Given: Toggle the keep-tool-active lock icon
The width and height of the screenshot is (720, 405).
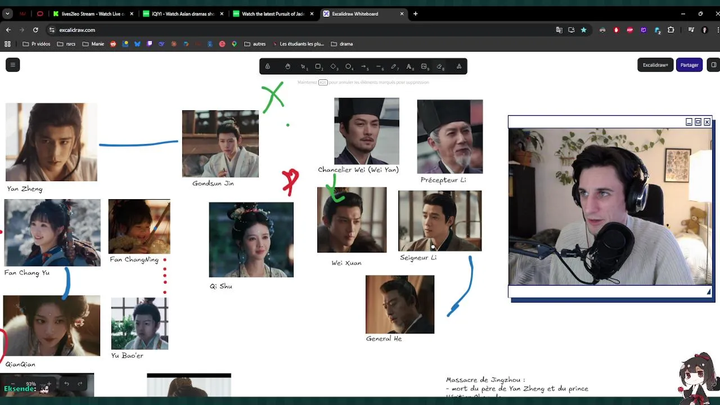Looking at the screenshot, I should (x=267, y=66).
